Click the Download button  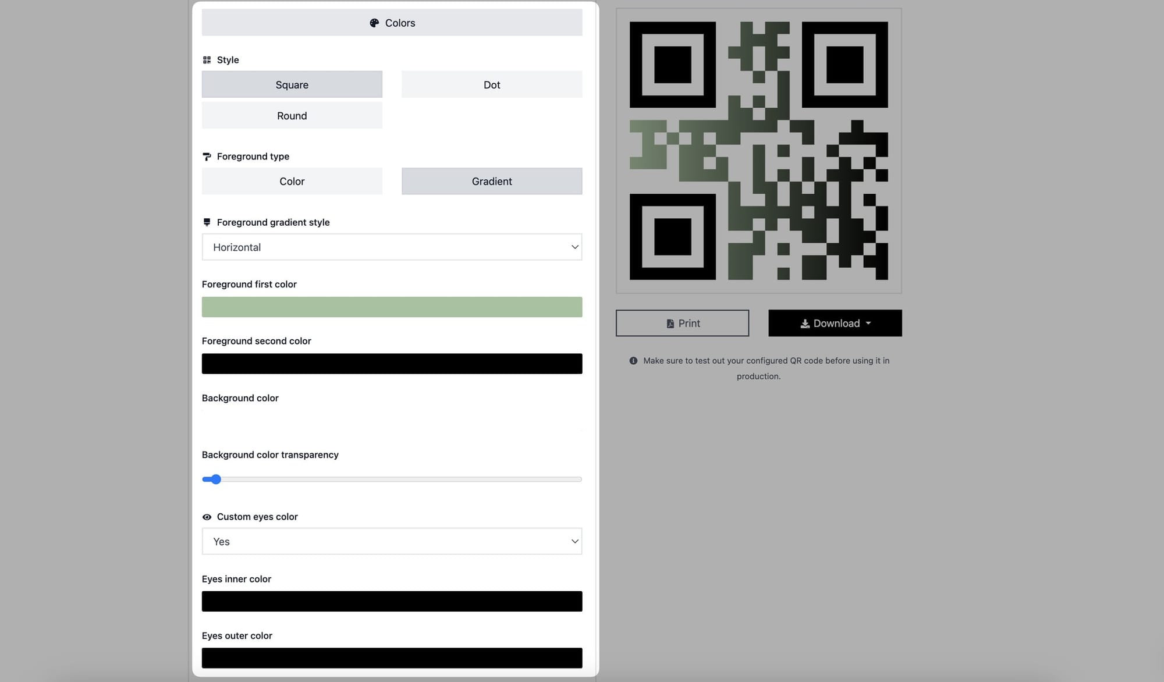coord(835,322)
